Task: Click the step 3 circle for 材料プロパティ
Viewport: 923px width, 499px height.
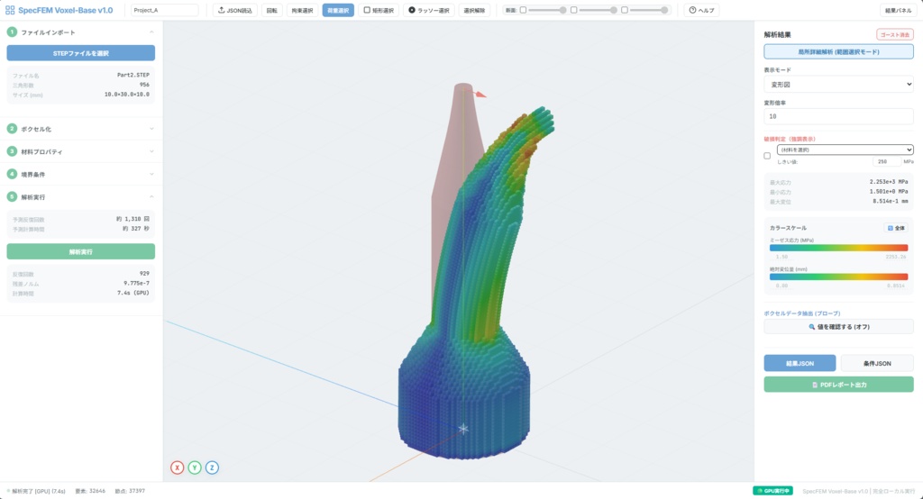Action: 12,151
